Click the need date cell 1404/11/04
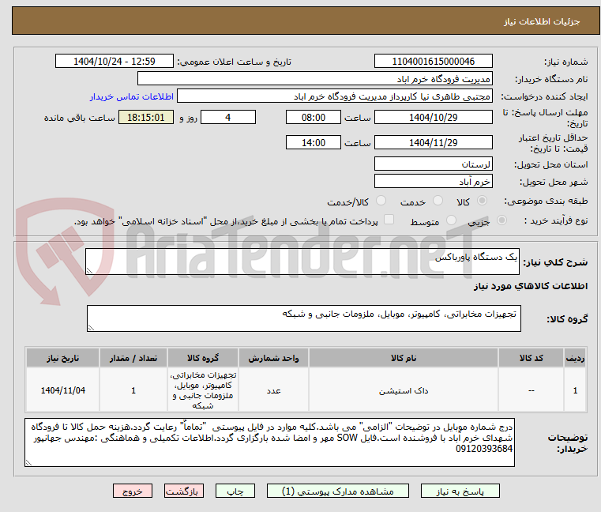The width and height of the screenshot is (601, 512). [63, 390]
